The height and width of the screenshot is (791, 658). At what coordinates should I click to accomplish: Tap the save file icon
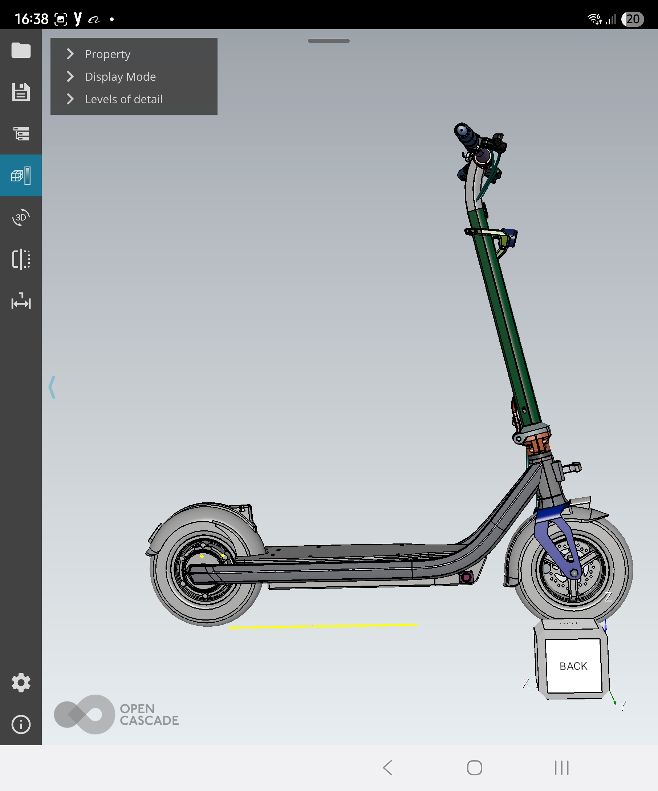(21, 92)
